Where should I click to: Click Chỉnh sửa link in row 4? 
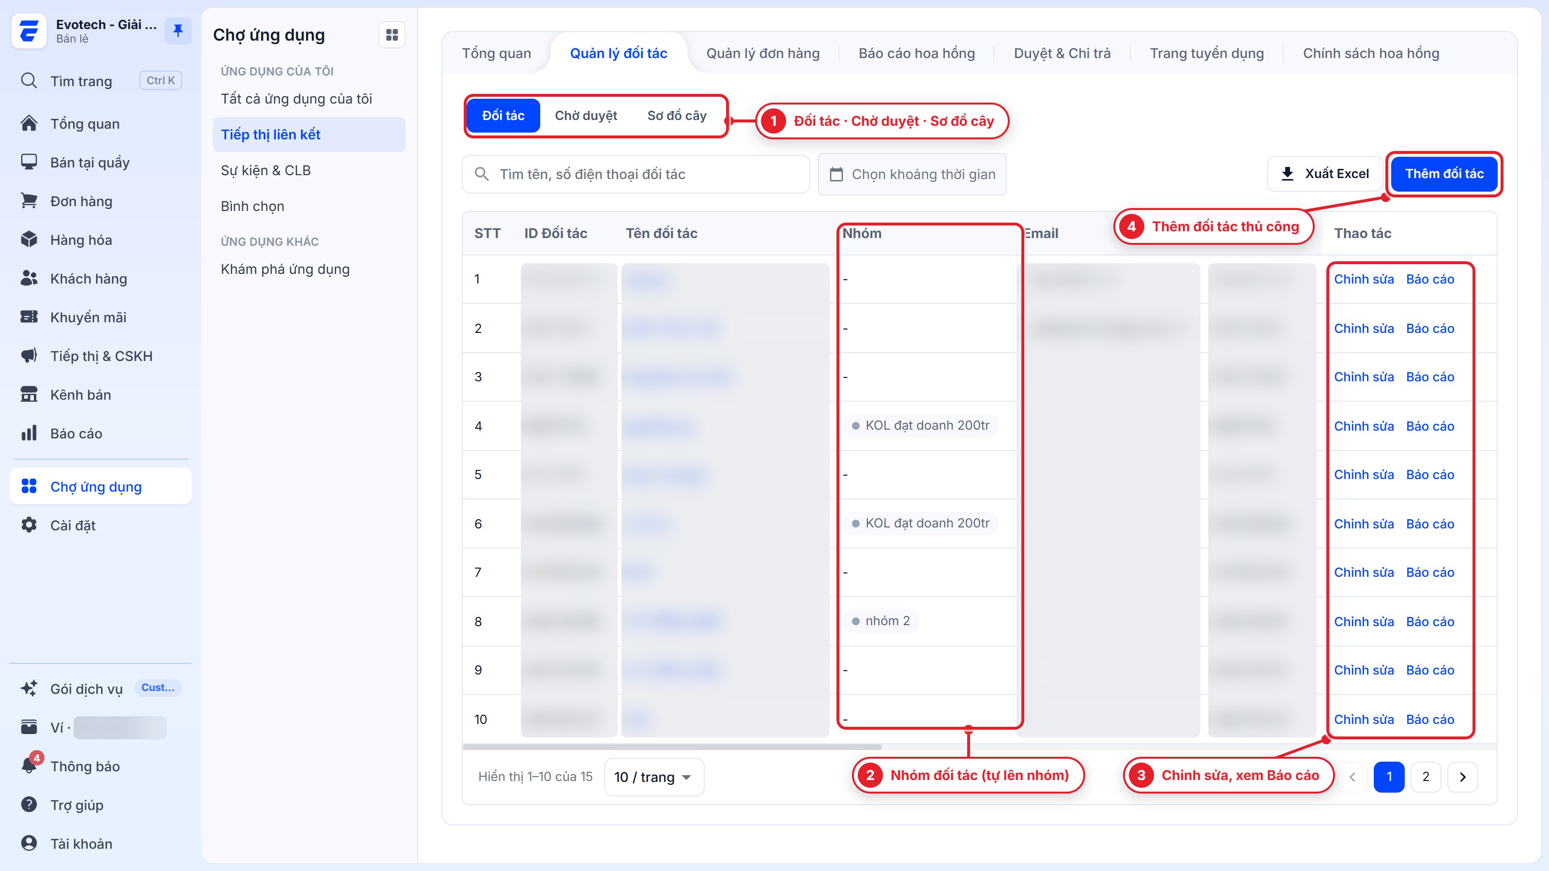pos(1364,426)
